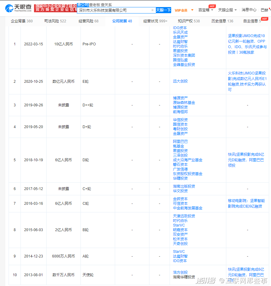The width and height of the screenshot is (271, 286).
Task: Select the amount cell 6000万人民币
Action: click(63, 256)
